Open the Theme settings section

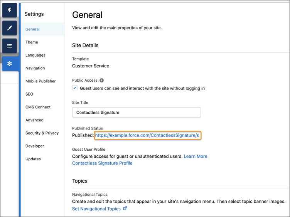pos(32,42)
